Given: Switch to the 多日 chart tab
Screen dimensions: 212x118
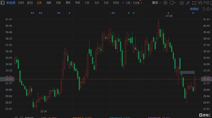Looking at the screenshot, I should 30,3.
